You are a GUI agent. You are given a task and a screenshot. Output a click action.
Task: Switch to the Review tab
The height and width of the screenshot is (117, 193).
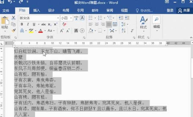click(x=110, y=11)
